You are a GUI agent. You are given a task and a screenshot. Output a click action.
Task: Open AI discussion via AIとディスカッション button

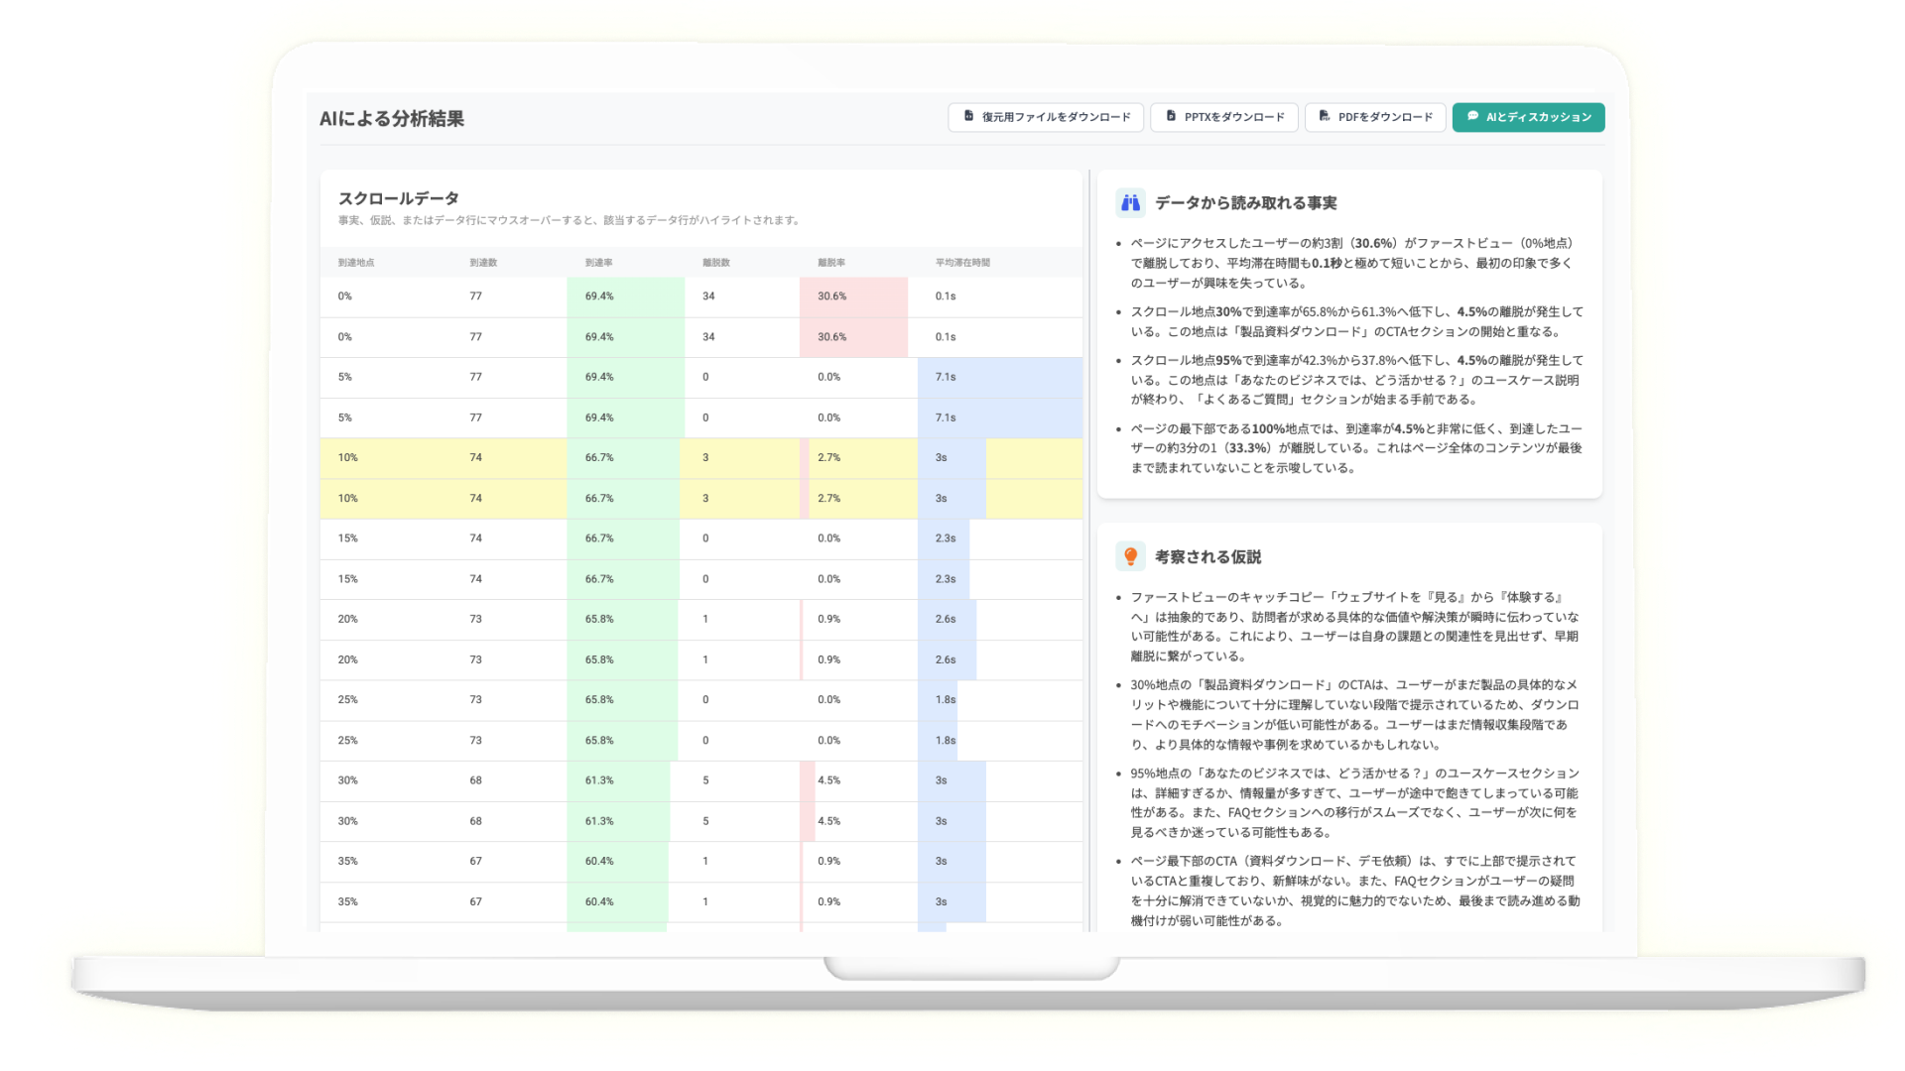pyautogui.click(x=1527, y=117)
